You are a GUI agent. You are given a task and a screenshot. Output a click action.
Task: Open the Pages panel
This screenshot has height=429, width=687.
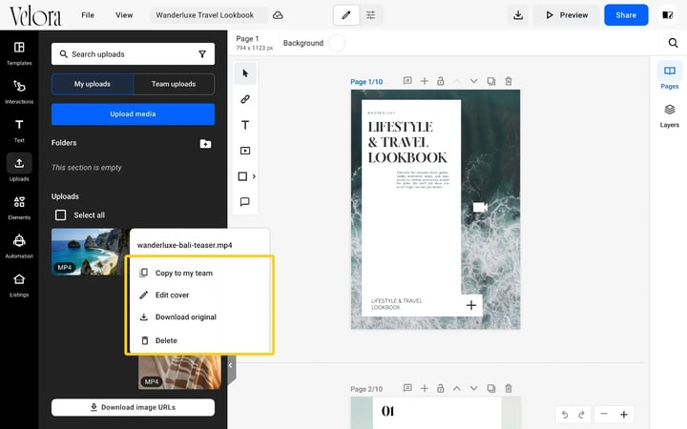tap(670, 76)
